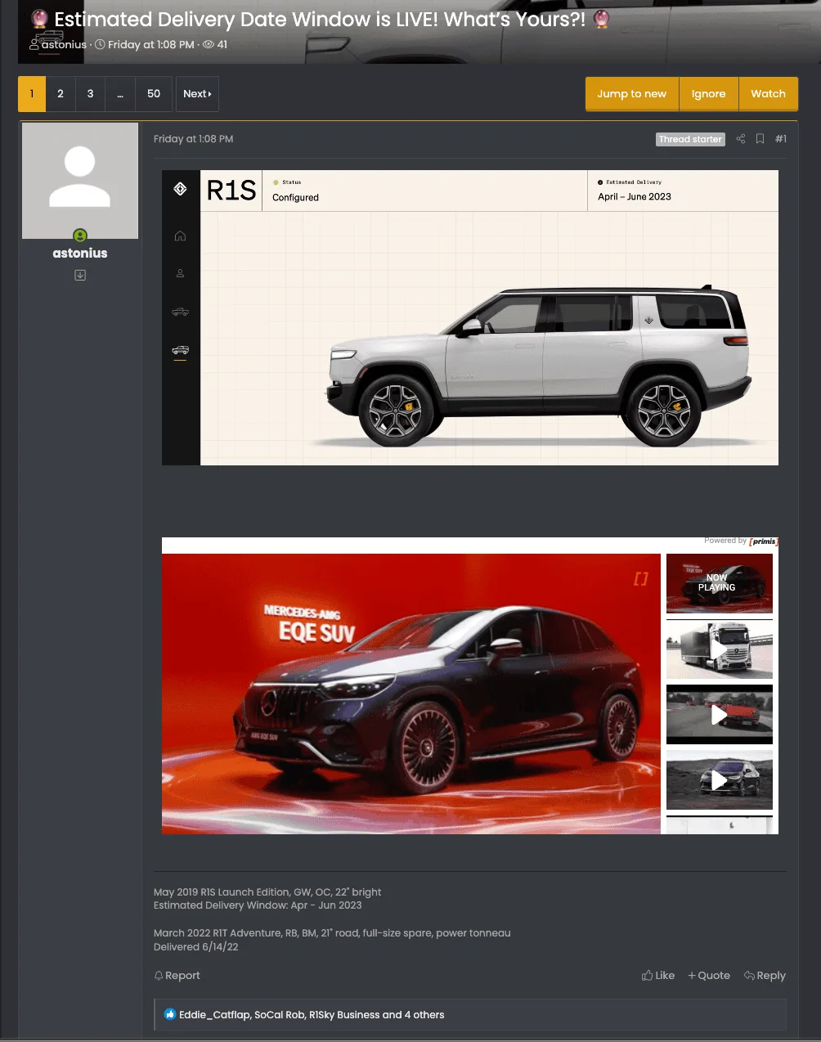Select the Now Playing video thumbnail

(720, 583)
